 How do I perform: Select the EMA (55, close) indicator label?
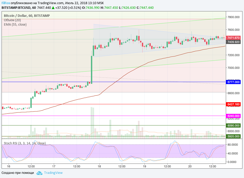pos(15,25)
